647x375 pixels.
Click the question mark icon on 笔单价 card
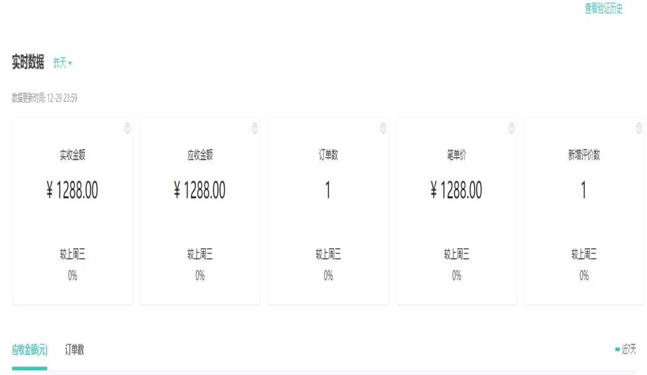coord(511,128)
